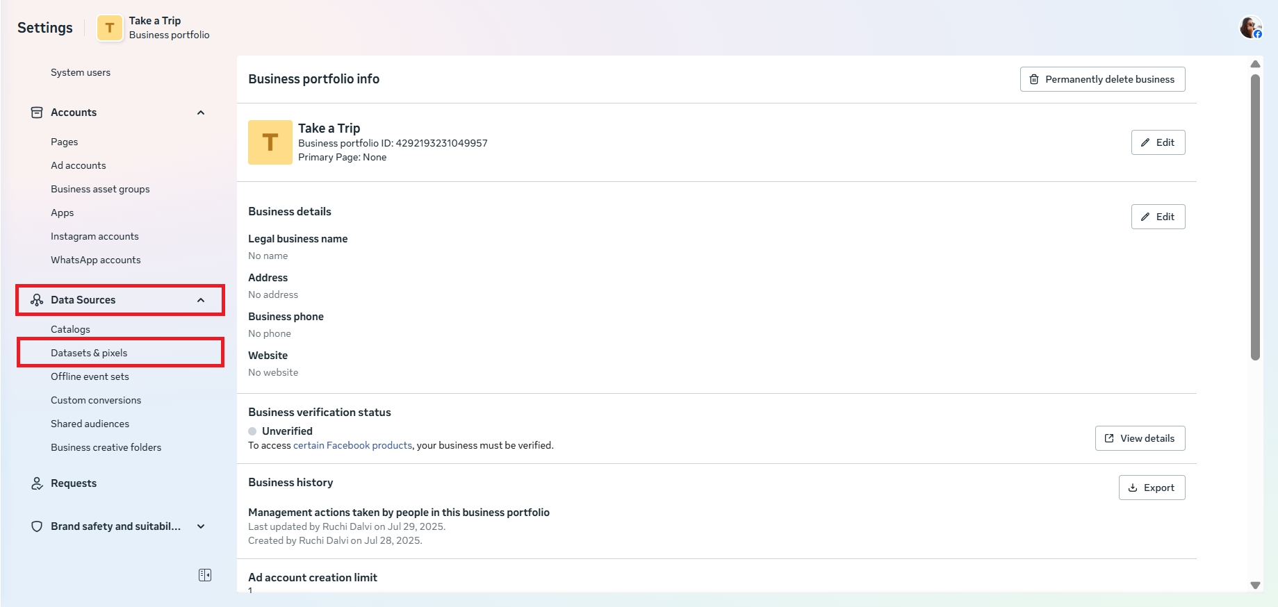This screenshot has height=607, width=1278.
Task: Click the sidebar collapse panel icon
Action: point(205,575)
